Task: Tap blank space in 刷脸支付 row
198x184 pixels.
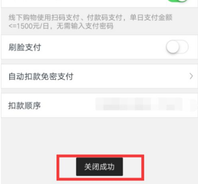Action: tap(103, 47)
